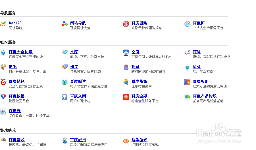Click the hao123 logo icon
The height and width of the screenshot is (150, 256).
click(3, 24)
